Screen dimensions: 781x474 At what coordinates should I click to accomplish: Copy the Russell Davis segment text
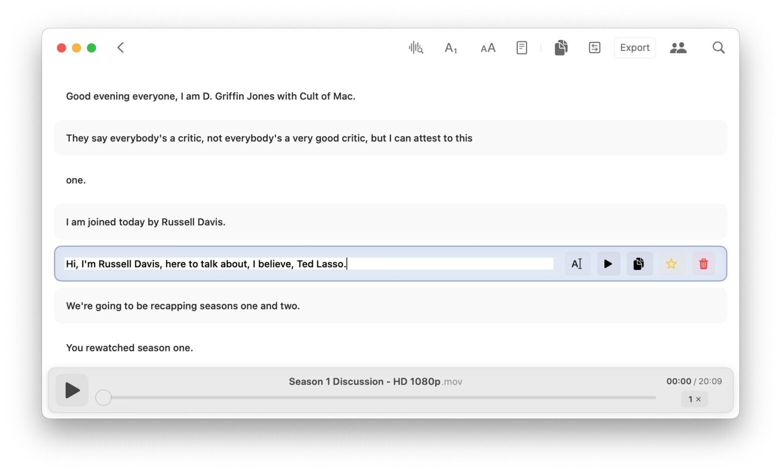[639, 263]
